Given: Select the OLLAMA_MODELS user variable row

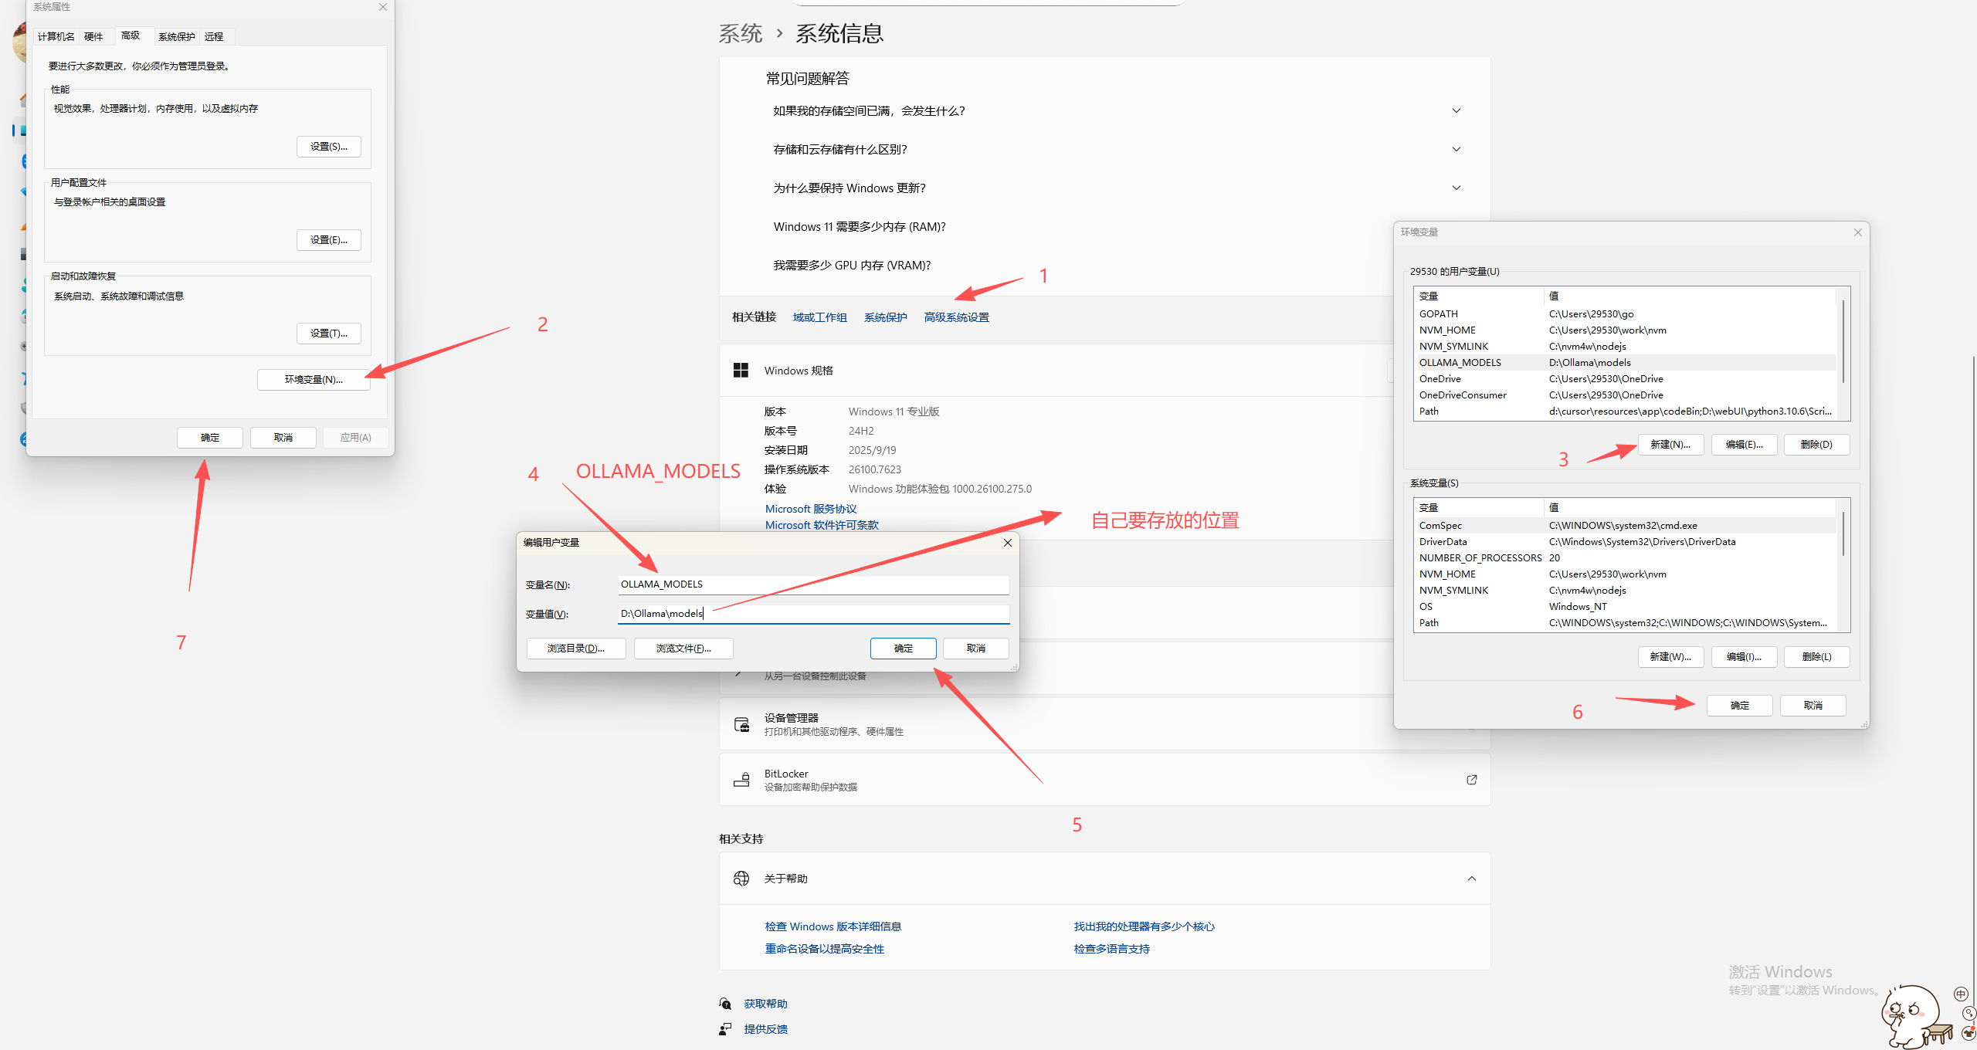Looking at the screenshot, I should [1625, 363].
